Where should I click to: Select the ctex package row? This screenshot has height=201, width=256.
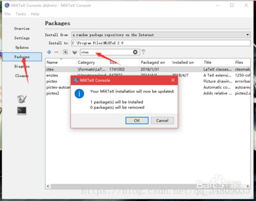click(148, 69)
